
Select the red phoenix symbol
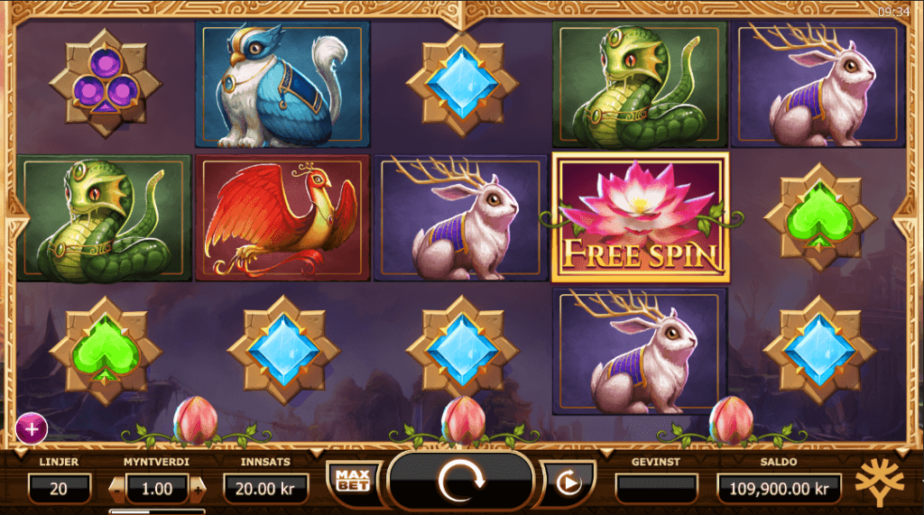(282, 217)
